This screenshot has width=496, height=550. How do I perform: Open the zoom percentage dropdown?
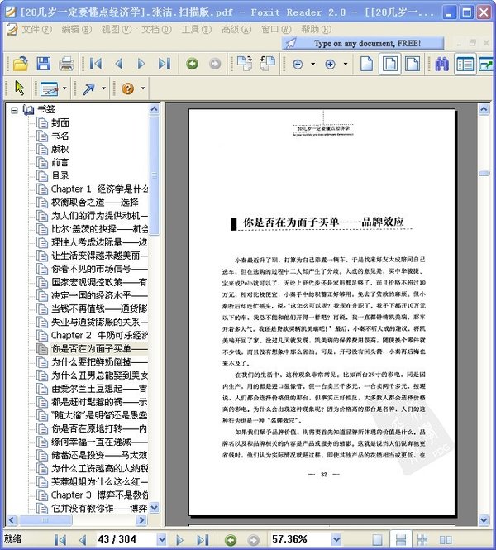click(336, 539)
